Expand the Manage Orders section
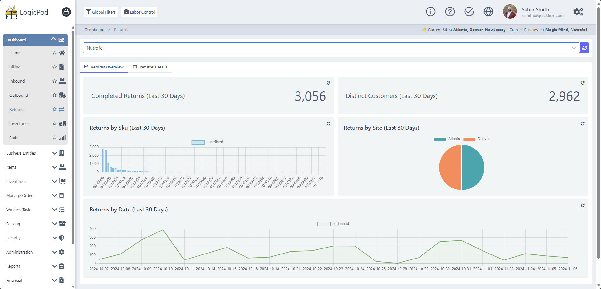The width and height of the screenshot is (601, 289). (54, 195)
